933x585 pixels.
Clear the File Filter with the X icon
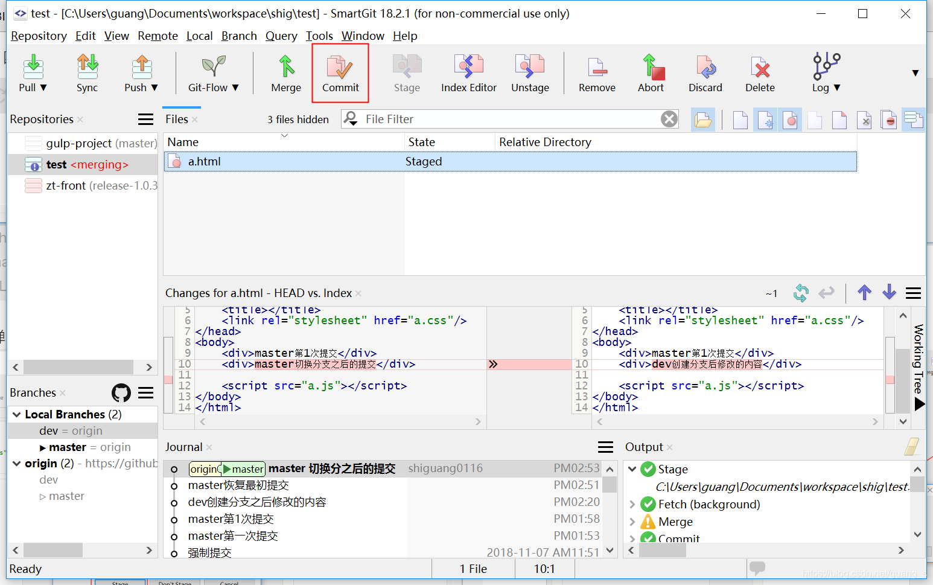[x=669, y=119]
